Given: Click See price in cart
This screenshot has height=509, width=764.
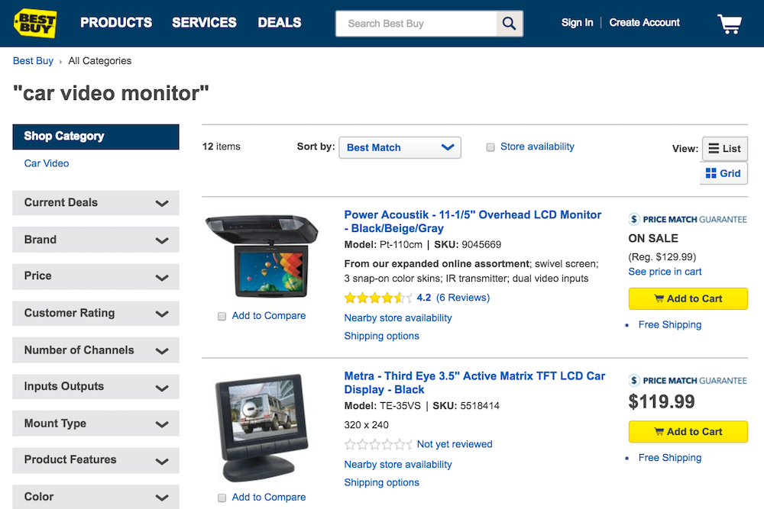Looking at the screenshot, I should (x=665, y=272).
